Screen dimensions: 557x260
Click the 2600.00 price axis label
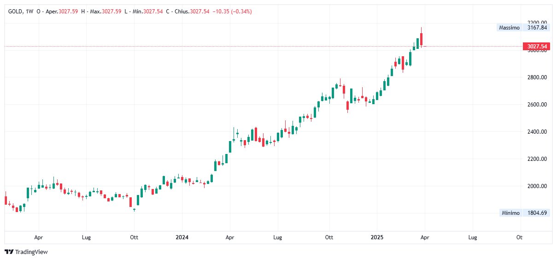click(537, 105)
